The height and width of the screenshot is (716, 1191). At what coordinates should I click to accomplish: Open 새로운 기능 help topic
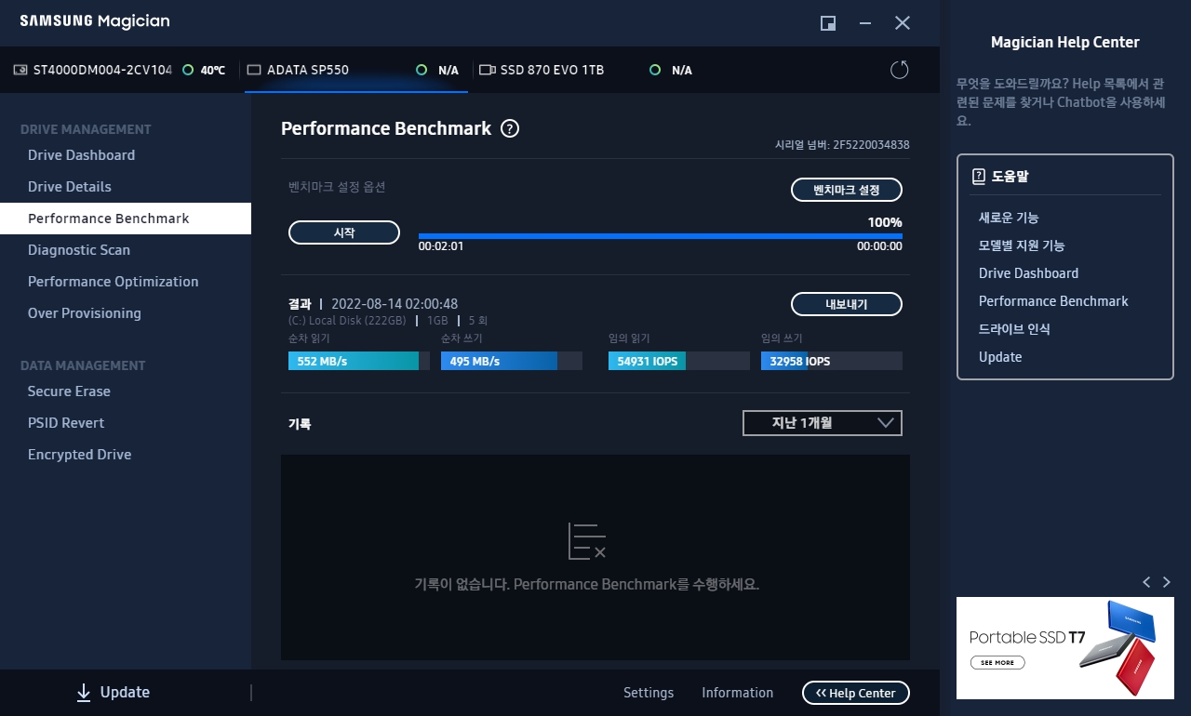click(1009, 218)
